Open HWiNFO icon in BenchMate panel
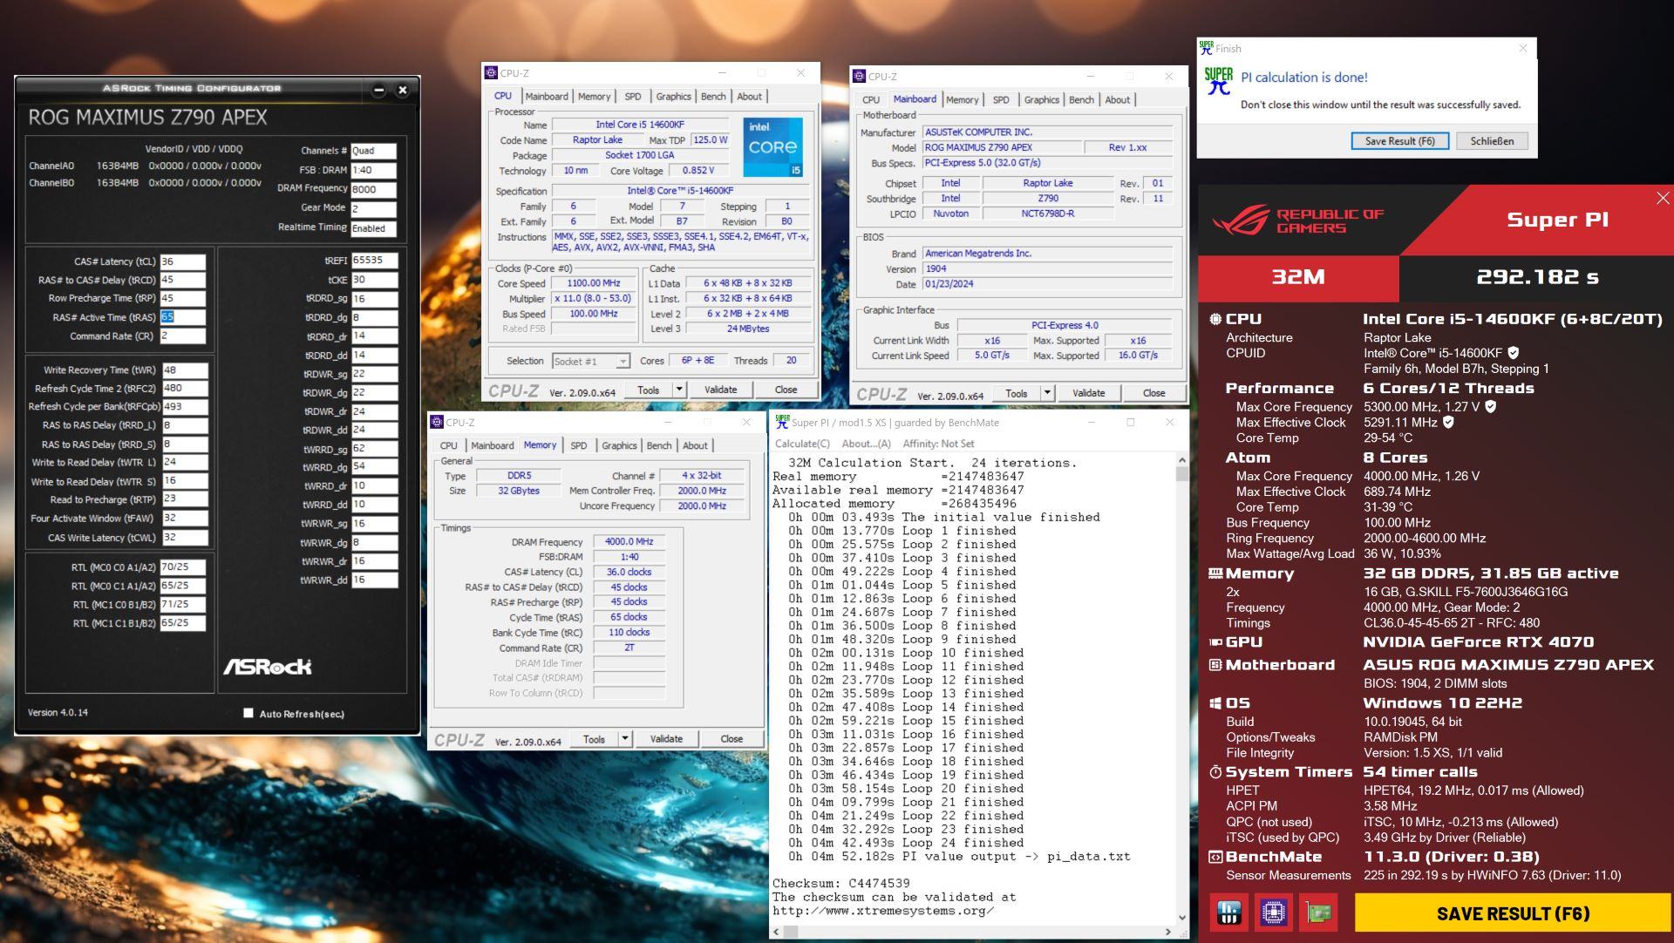Viewport: 1674px width, 943px height. pos(1229,913)
